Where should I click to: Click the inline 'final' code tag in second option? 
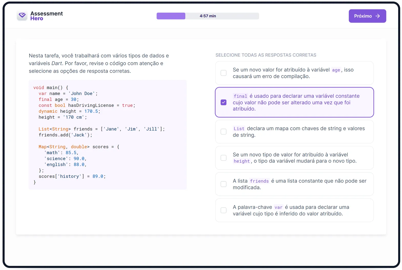240,96
